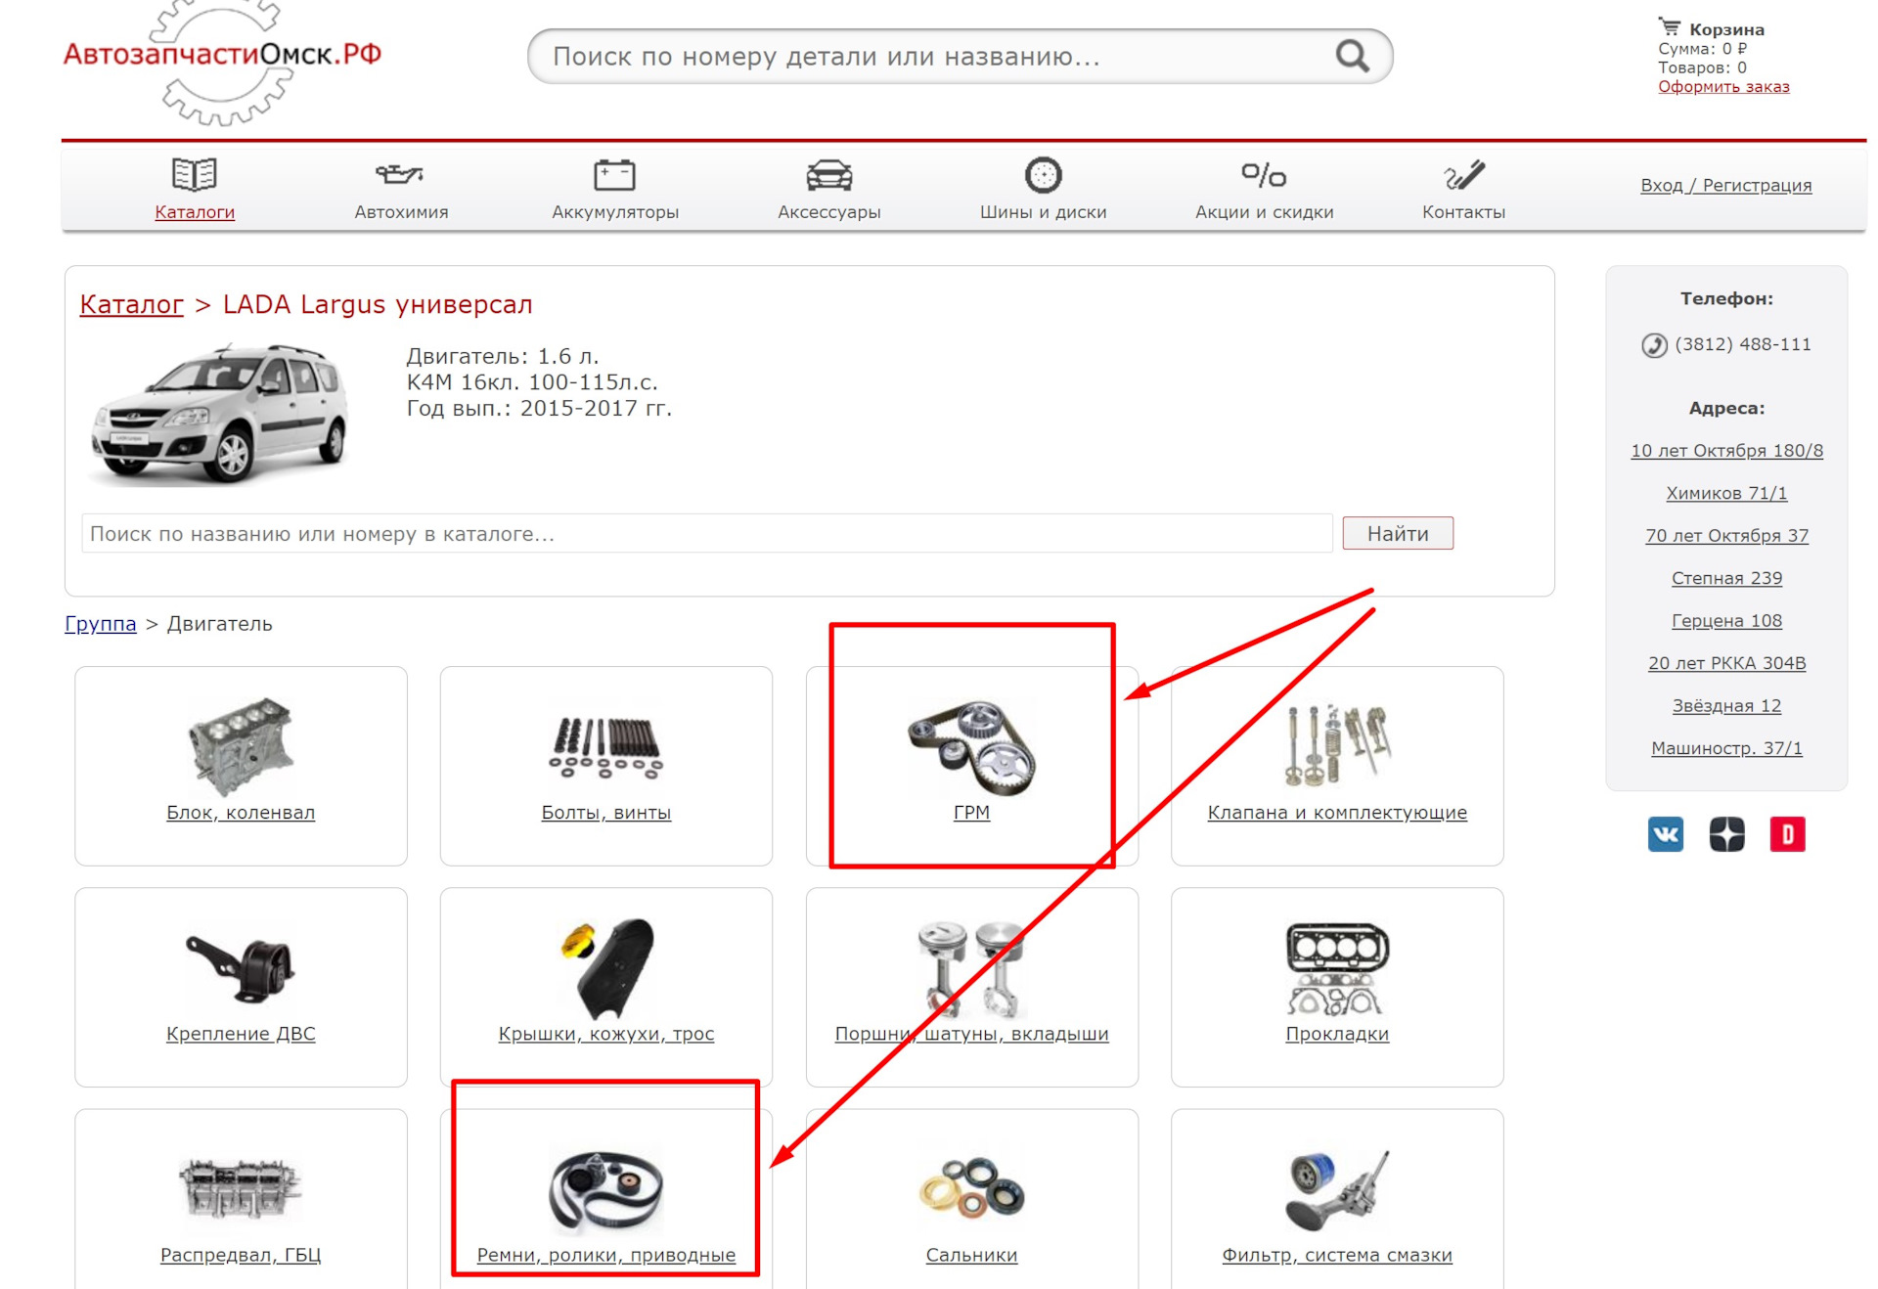Open Вход / Регистрация link

(1725, 186)
